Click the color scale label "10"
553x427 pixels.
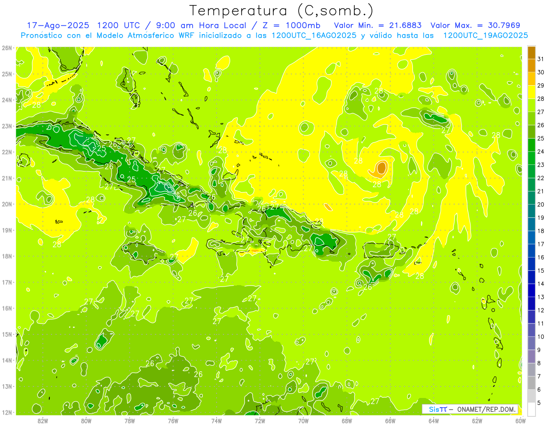[x=541, y=337]
